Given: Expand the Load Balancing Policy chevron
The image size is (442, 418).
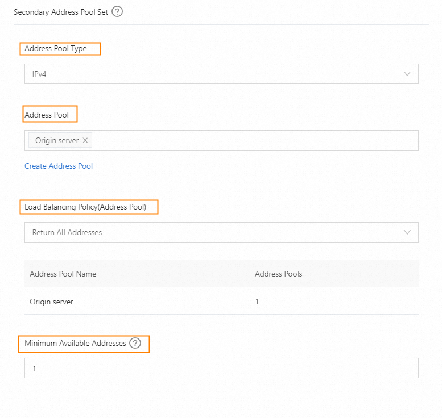Looking at the screenshot, I should (x=407, y=232).
